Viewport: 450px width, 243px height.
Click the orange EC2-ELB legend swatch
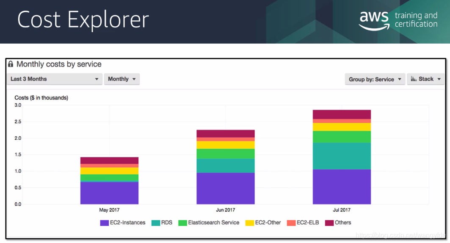(291, 223)
